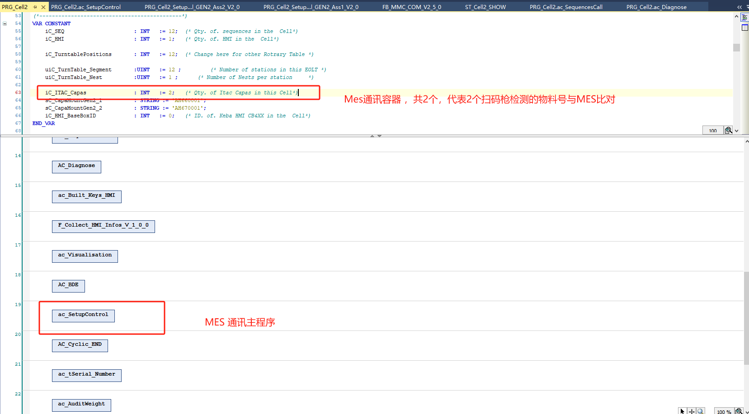This screenshot has width=749, height=414.
Task: Click the iC_ITAC_Capas variable line
Action: pyautogui.click(x=172, y=93)
